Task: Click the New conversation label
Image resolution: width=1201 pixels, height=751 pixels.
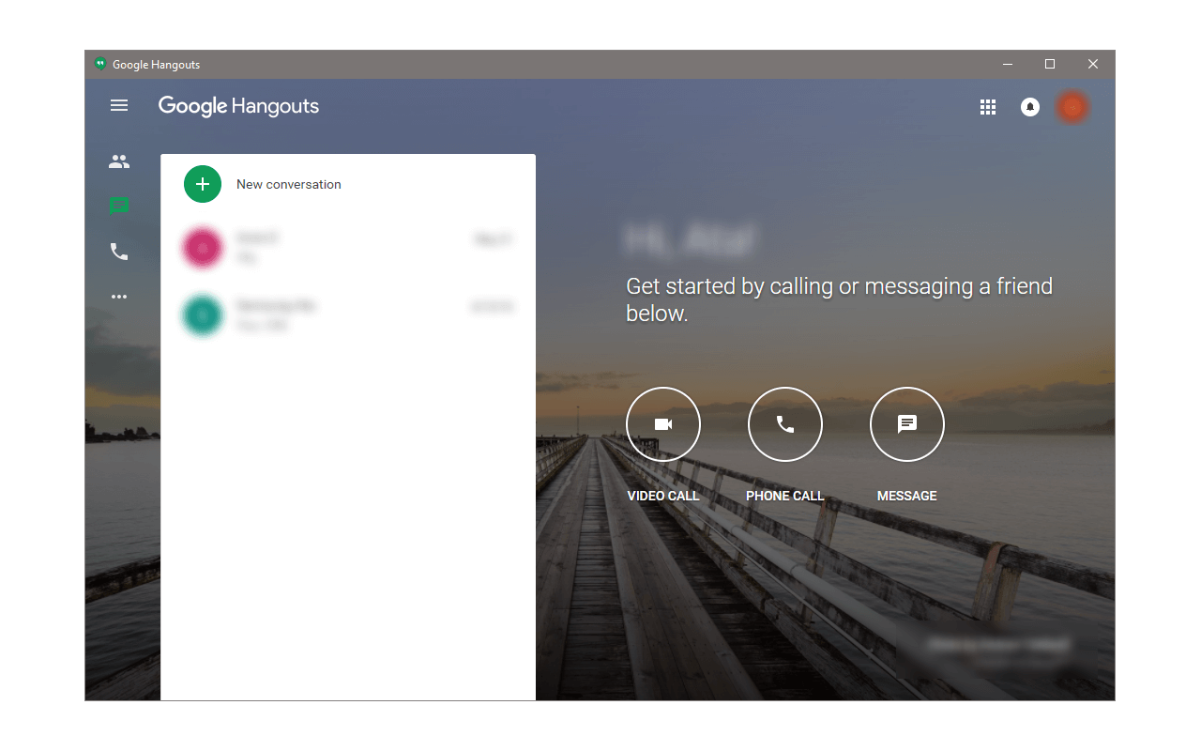Action: [x=289, y=184]
